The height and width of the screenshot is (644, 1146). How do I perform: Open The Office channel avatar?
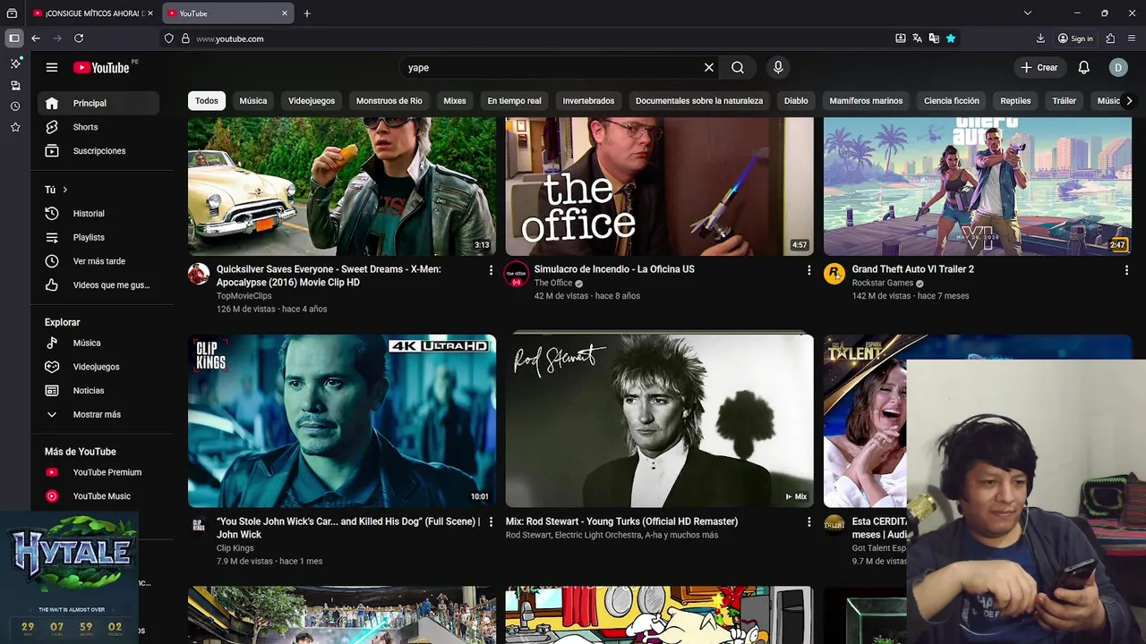pyautogui.click(x=517, y=275)
